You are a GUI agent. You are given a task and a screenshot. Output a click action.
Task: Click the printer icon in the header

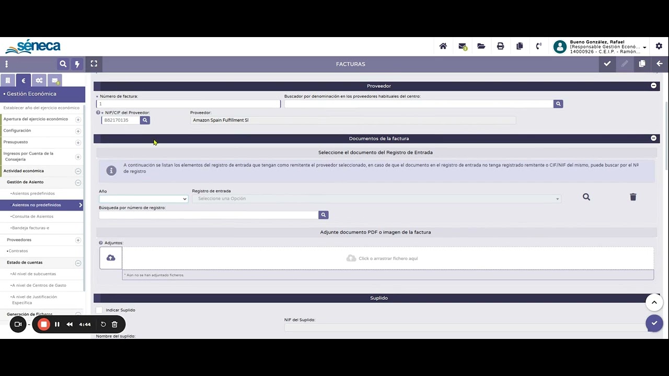500,46
